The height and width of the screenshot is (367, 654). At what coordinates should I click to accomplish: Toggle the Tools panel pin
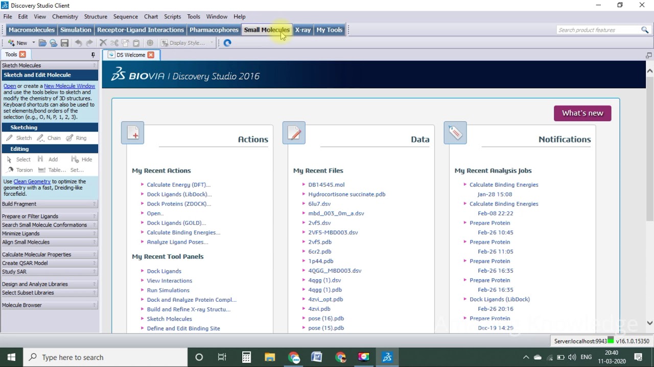coord(93,55)
